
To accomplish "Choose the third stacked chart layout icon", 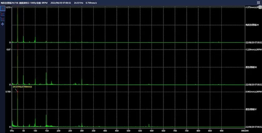I will click(3, 19).
